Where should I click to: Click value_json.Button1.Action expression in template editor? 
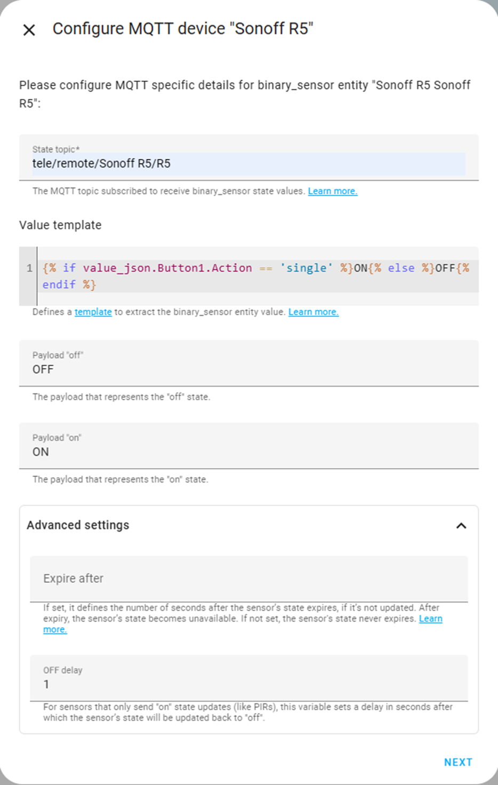tap(167, 268)
